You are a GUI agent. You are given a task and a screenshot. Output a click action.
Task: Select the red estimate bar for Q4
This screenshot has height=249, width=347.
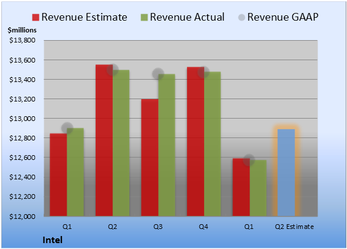(196, 142)
